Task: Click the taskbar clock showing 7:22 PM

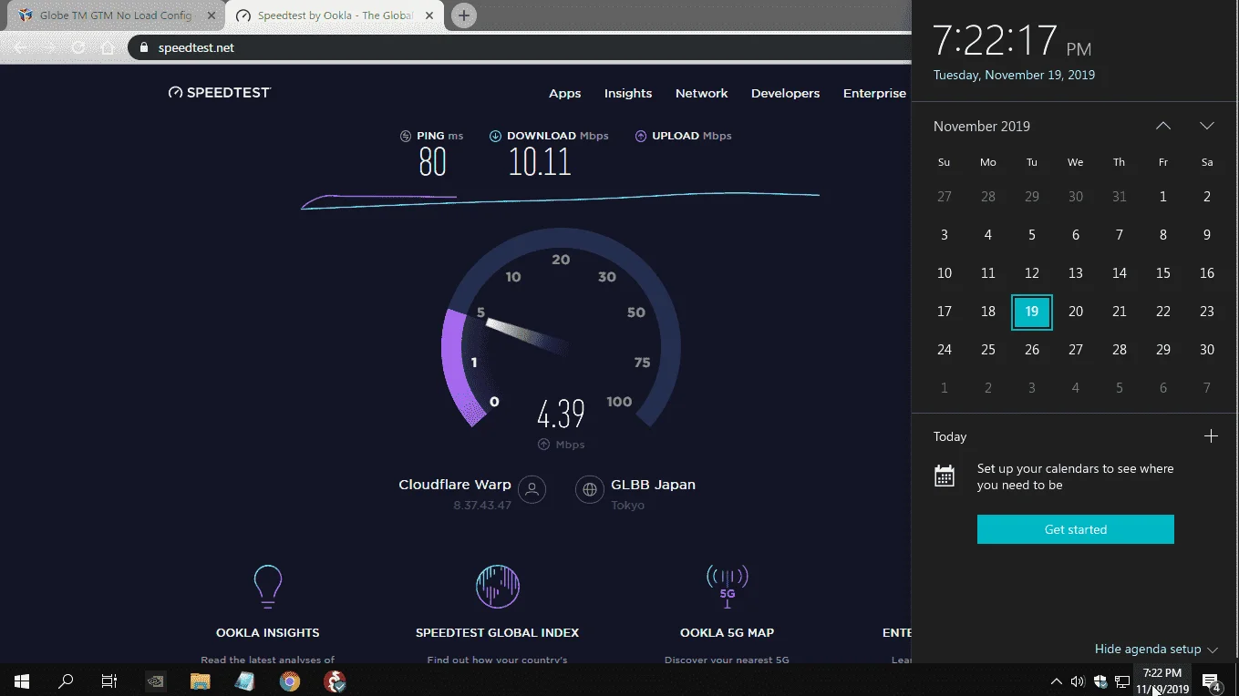Action: tap(1162, 681)
